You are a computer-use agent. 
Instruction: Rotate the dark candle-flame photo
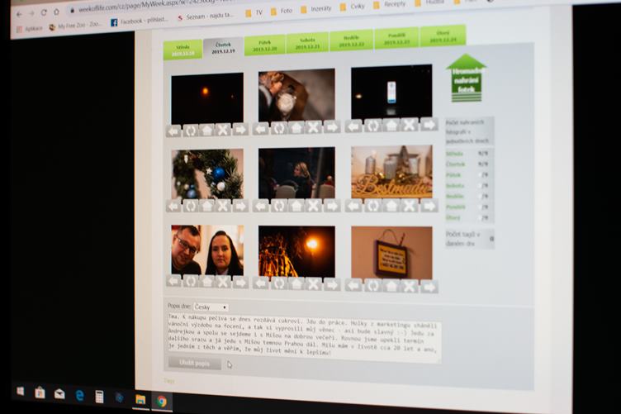coord(190,131)
